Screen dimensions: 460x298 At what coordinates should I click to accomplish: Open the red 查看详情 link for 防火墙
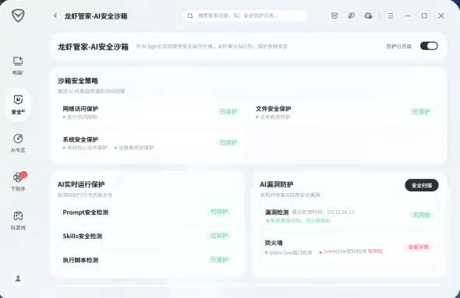(419, 247)
